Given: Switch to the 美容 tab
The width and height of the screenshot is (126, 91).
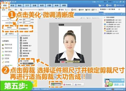Looking at the screenshot, I should pyautogui.click(x=12, y=6).
